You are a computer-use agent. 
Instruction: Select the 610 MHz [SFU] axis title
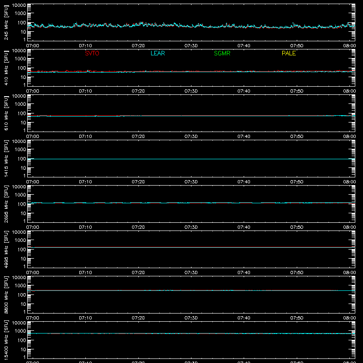[x=6, y=113]
